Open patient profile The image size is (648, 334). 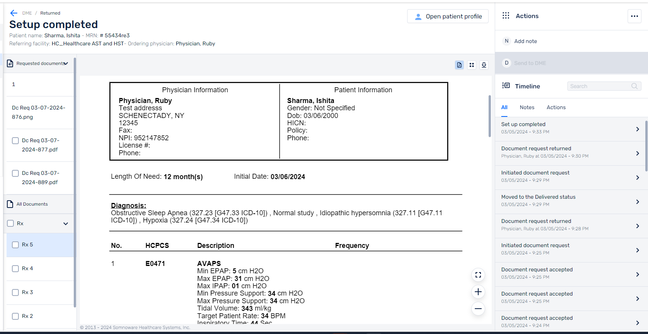(448, 16)
